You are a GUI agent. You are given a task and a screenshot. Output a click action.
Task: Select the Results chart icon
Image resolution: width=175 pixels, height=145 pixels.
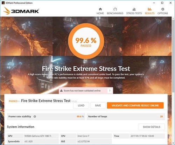149,9
